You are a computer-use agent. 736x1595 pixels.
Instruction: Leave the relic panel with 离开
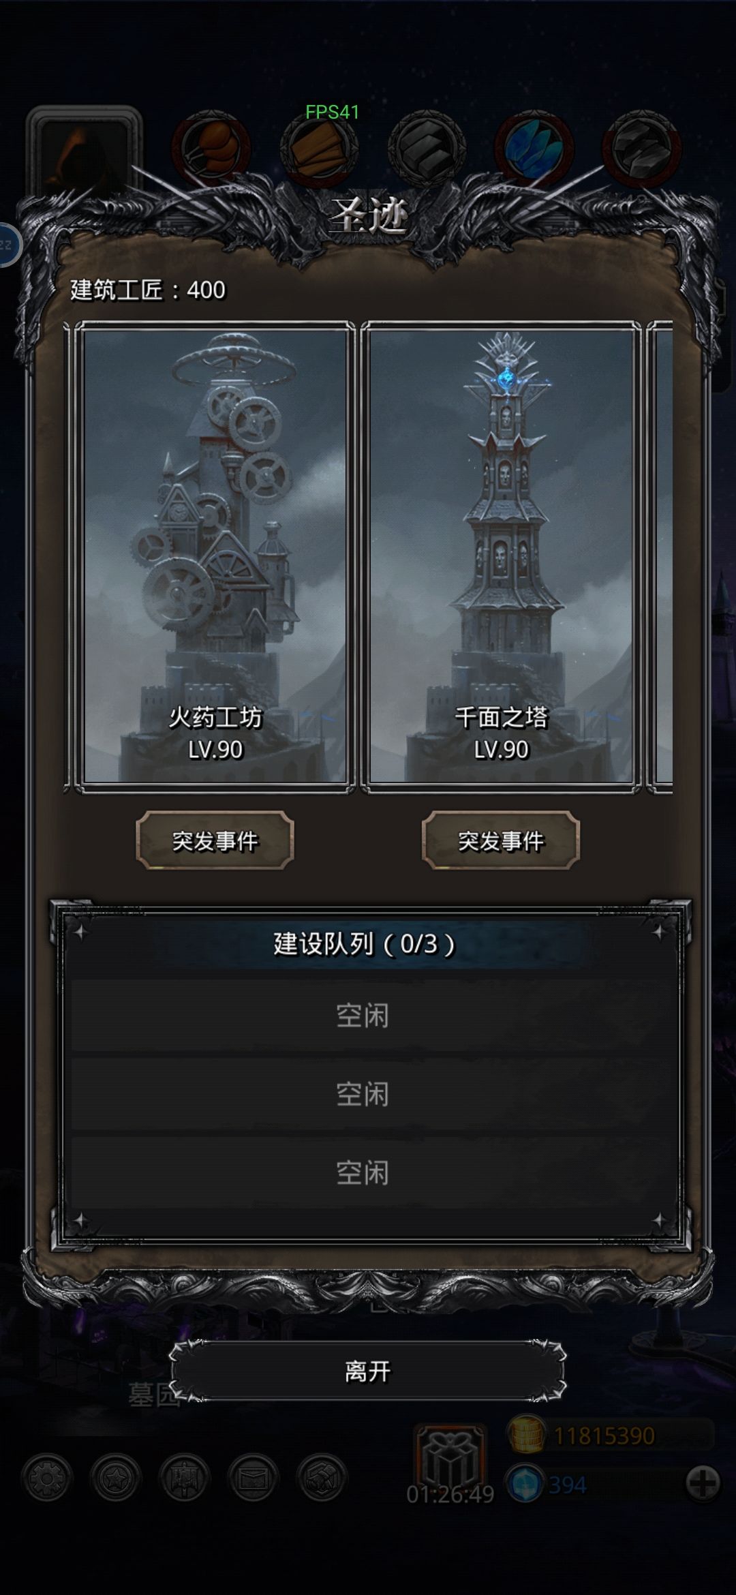368,1371
